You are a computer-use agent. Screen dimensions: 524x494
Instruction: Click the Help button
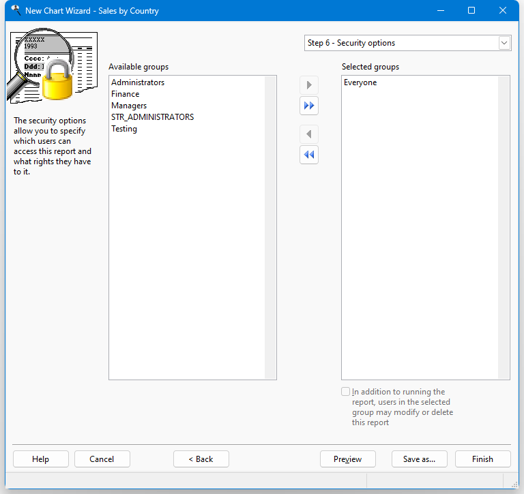(x=41, y=459)
